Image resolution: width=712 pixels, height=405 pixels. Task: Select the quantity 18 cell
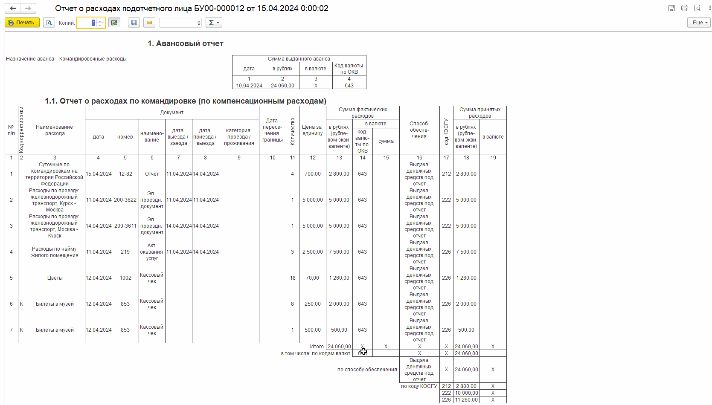point(293,278)
